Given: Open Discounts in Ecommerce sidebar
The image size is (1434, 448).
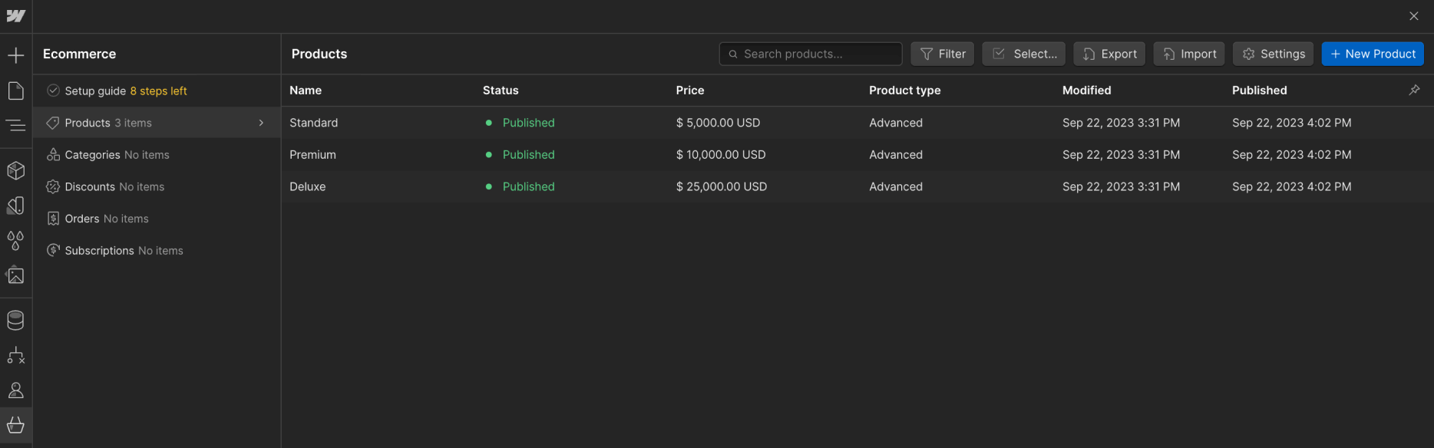Looking at the screenshot, I should click(x=157, y=186).
